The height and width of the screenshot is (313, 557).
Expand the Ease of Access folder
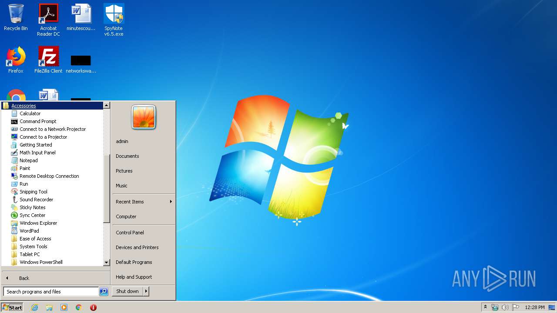click(35, 239)
